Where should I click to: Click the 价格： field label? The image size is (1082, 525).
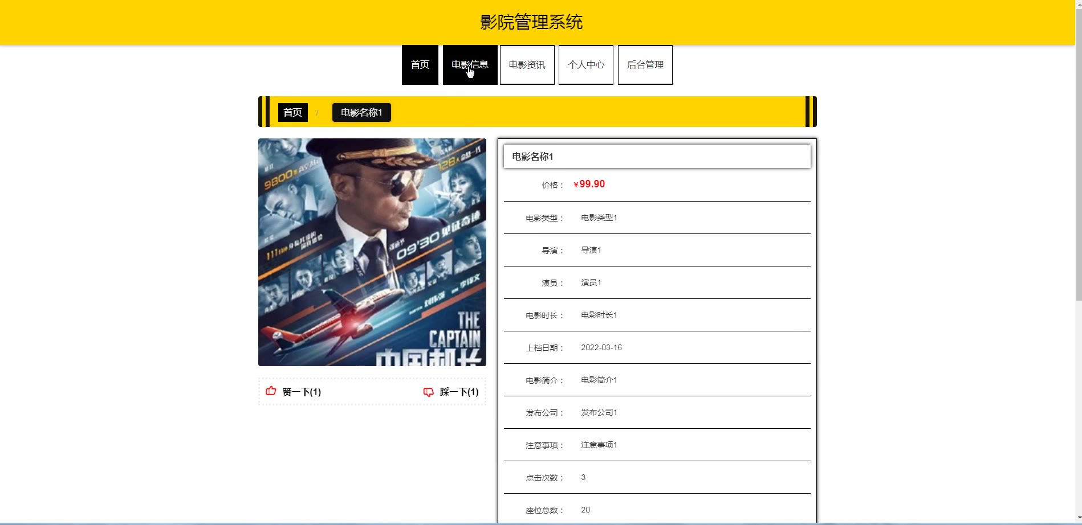553,185
